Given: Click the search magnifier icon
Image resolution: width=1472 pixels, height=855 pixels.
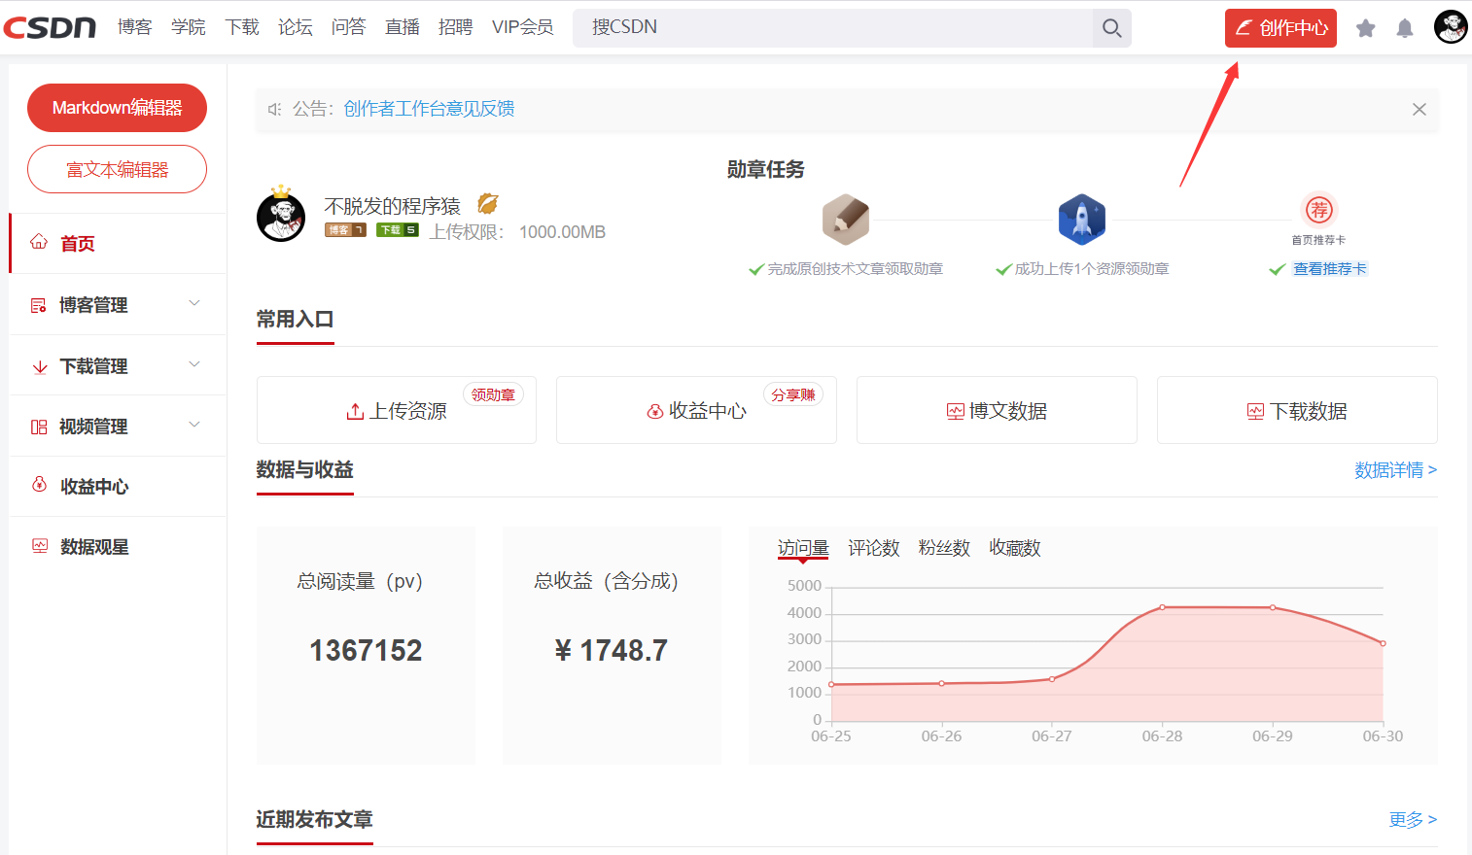Looking at the screenshot, I should tap(1111, 28).
